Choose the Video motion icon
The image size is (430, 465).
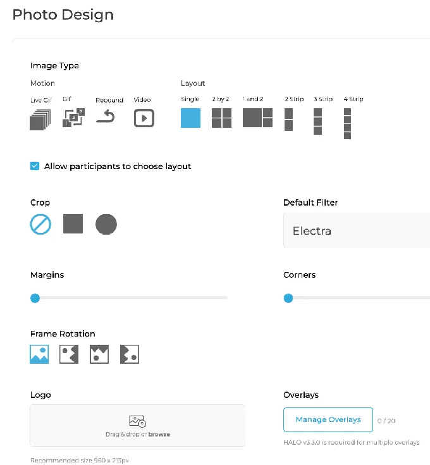pos(144,118)
